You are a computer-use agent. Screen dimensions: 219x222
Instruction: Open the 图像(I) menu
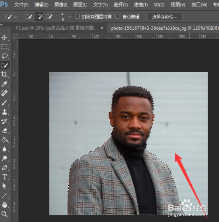pyautogui.click(x=61, y=5)
